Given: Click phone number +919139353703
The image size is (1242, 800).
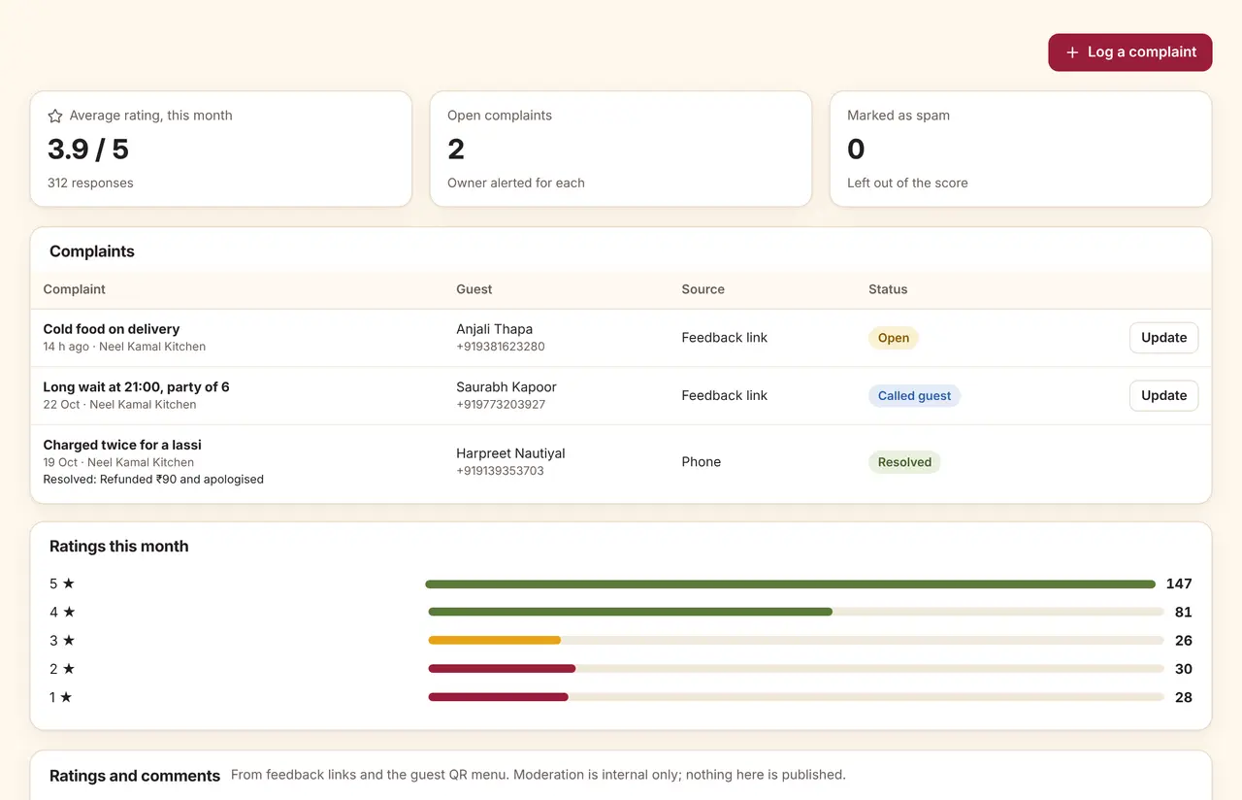Looking at the screenshot, I should click(x=500, y=471).
